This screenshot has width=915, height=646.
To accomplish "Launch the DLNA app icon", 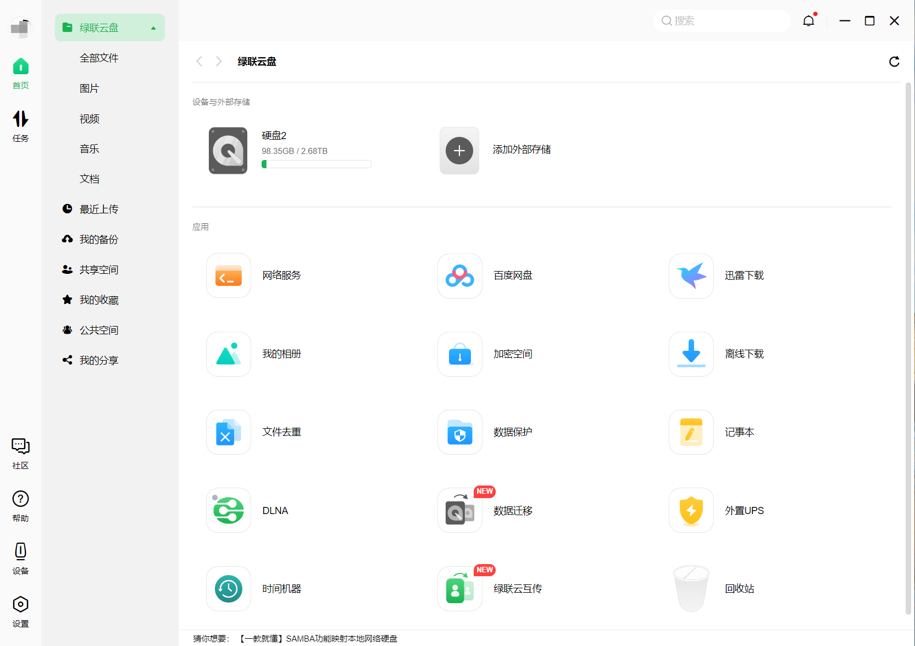I will [x=229, y=510].
